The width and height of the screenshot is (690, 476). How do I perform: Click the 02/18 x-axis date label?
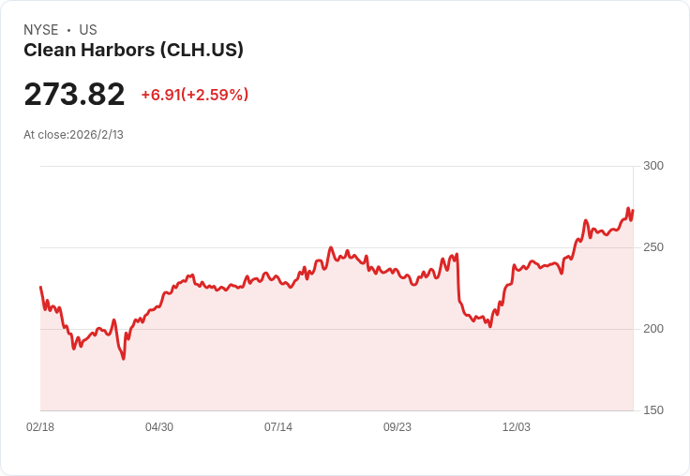[40, 427]
